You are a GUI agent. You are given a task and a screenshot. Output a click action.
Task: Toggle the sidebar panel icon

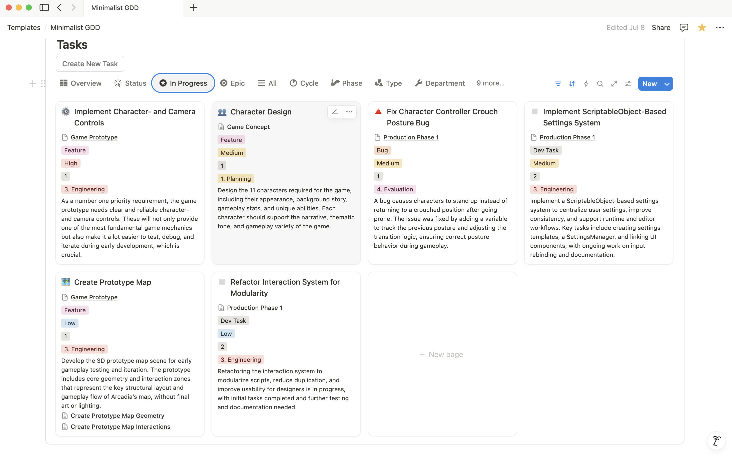coord(44,7)
